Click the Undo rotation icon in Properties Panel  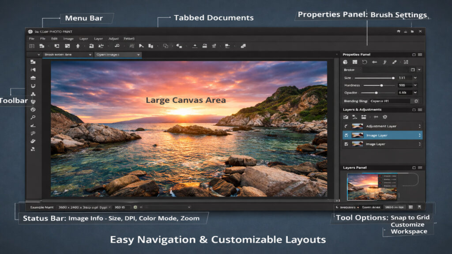point(364,62)
